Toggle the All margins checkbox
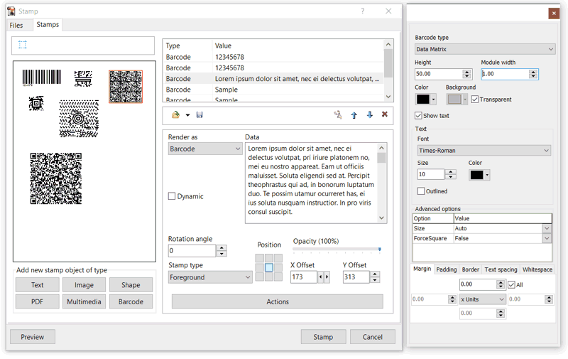The image size is (568, 359). point(511,284)
